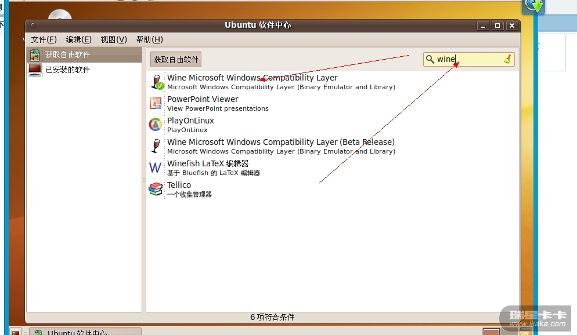Viewport: 577px width, 335px height.
Task: Maximize the Ubuntu 软件中心 window
Action: [497, 26]
